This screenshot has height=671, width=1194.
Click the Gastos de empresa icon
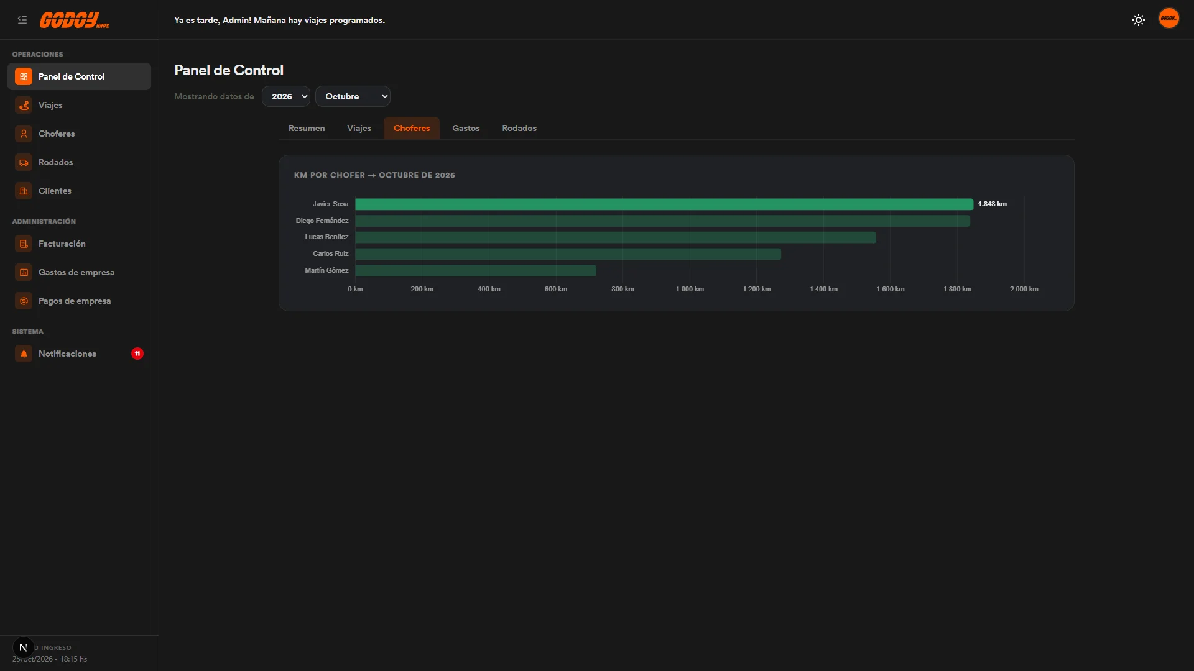(24, 272)
